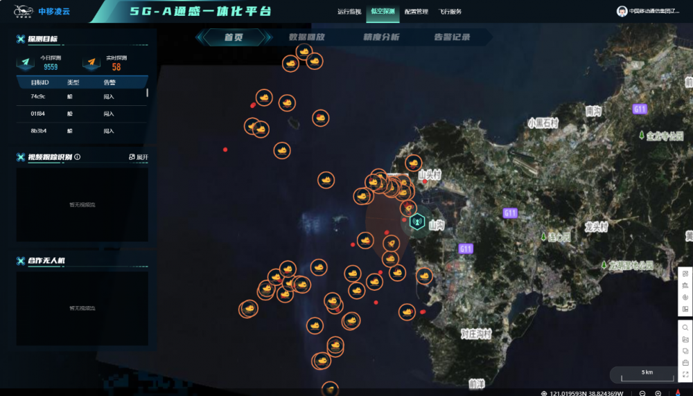The image size is (693, 396).
Task: Click the 山头村 map label
Action: click(430, 174)
